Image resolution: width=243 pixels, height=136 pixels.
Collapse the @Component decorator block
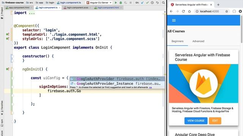click(x=13, y=26)
